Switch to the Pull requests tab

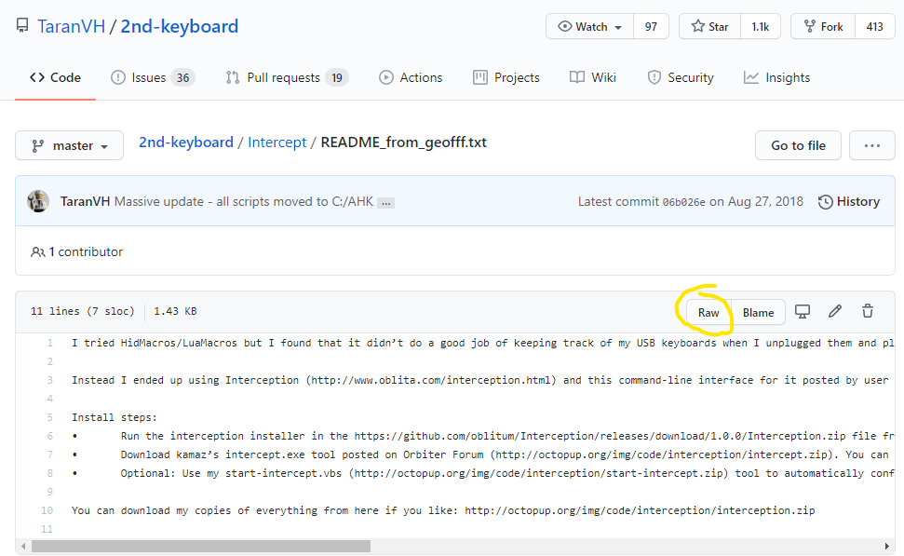(x=286, y=77)
